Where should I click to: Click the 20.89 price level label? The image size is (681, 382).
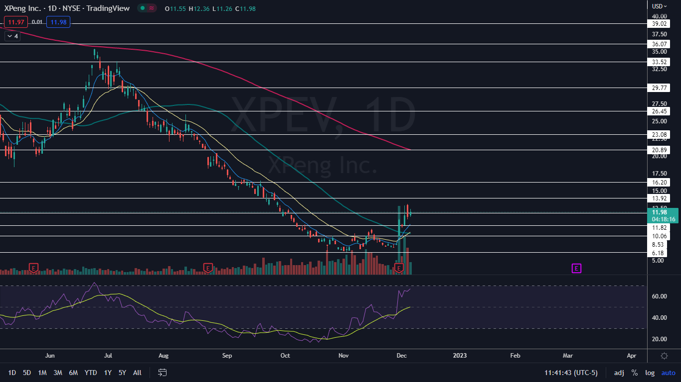click(x=660, y=149)
